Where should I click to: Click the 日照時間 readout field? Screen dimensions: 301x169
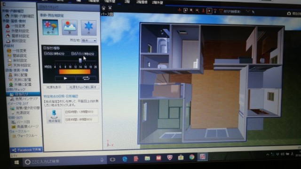click(81, 112)
